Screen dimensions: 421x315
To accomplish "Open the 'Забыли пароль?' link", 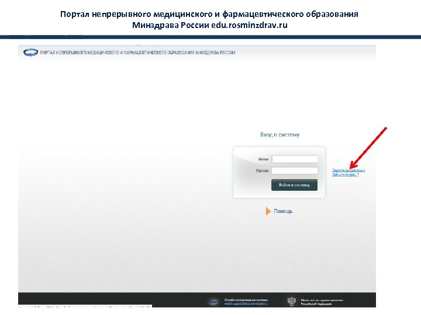I will (x=346, y=174).
